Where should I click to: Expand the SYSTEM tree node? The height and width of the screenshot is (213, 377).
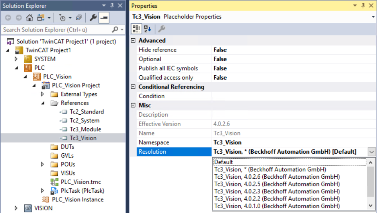(x=16, y=59)
